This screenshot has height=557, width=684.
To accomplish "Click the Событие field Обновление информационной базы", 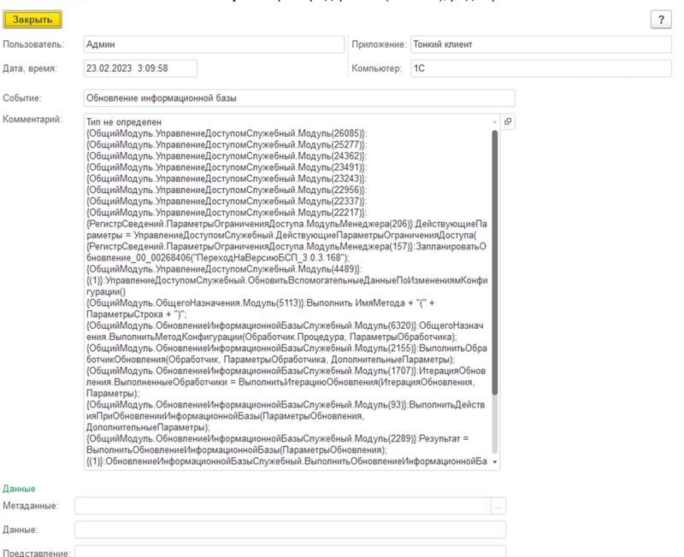I will [298, 98].
